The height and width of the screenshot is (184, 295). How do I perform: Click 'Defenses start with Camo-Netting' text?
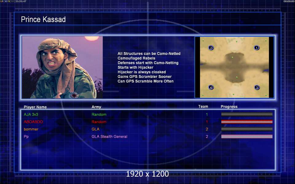[148, 63]
